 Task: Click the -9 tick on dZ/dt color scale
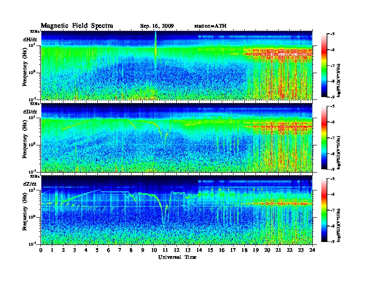tap(333, 242)
